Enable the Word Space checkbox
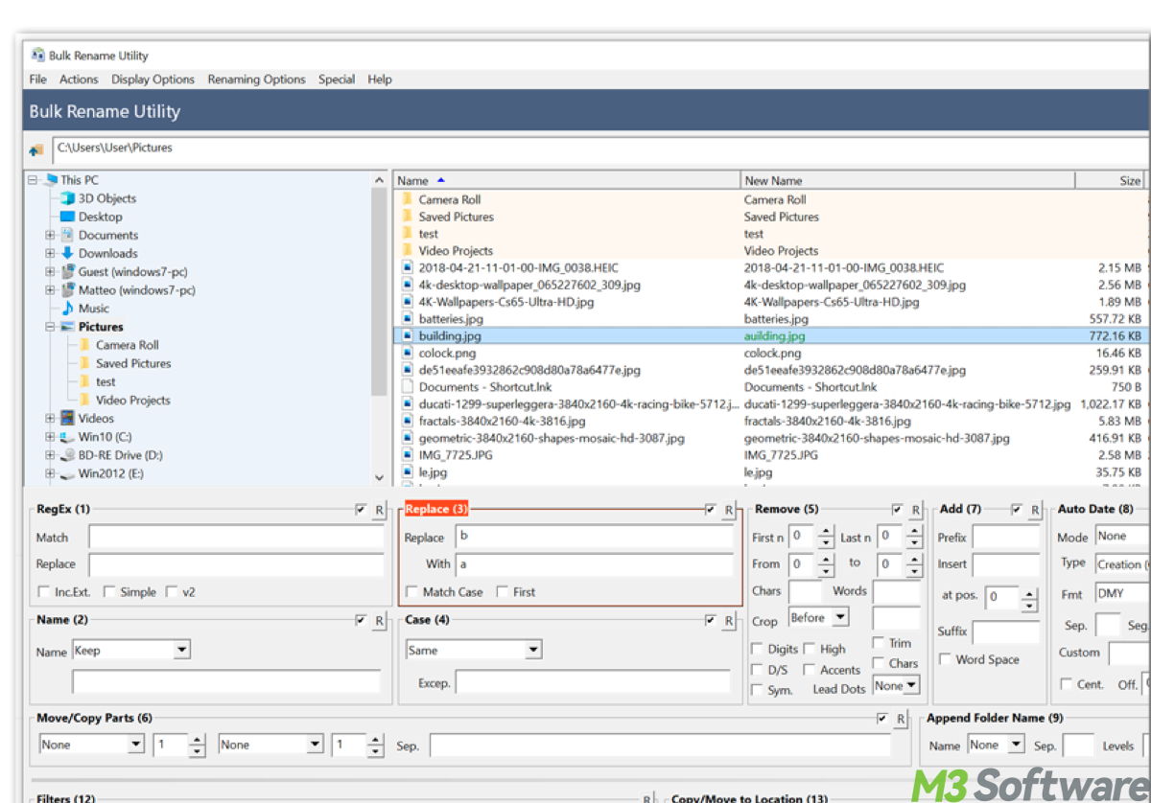 coord(945,659)
